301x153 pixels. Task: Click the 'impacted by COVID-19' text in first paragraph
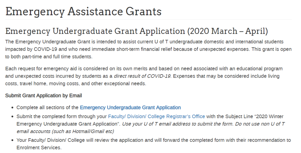[x=31, y=49]
